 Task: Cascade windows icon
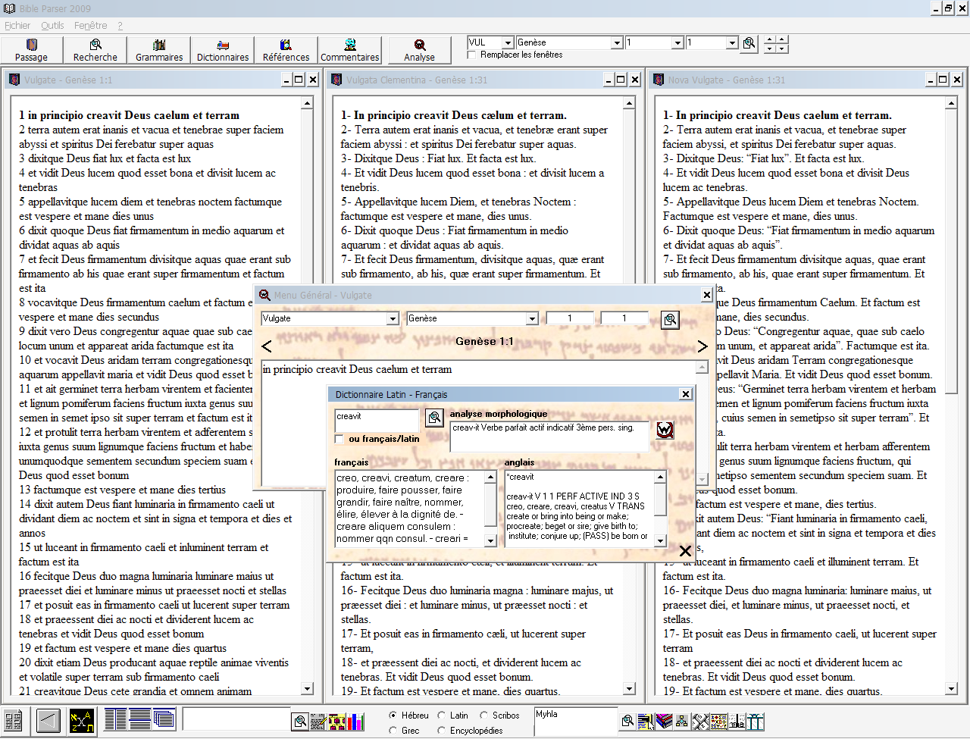coord(164,718)
